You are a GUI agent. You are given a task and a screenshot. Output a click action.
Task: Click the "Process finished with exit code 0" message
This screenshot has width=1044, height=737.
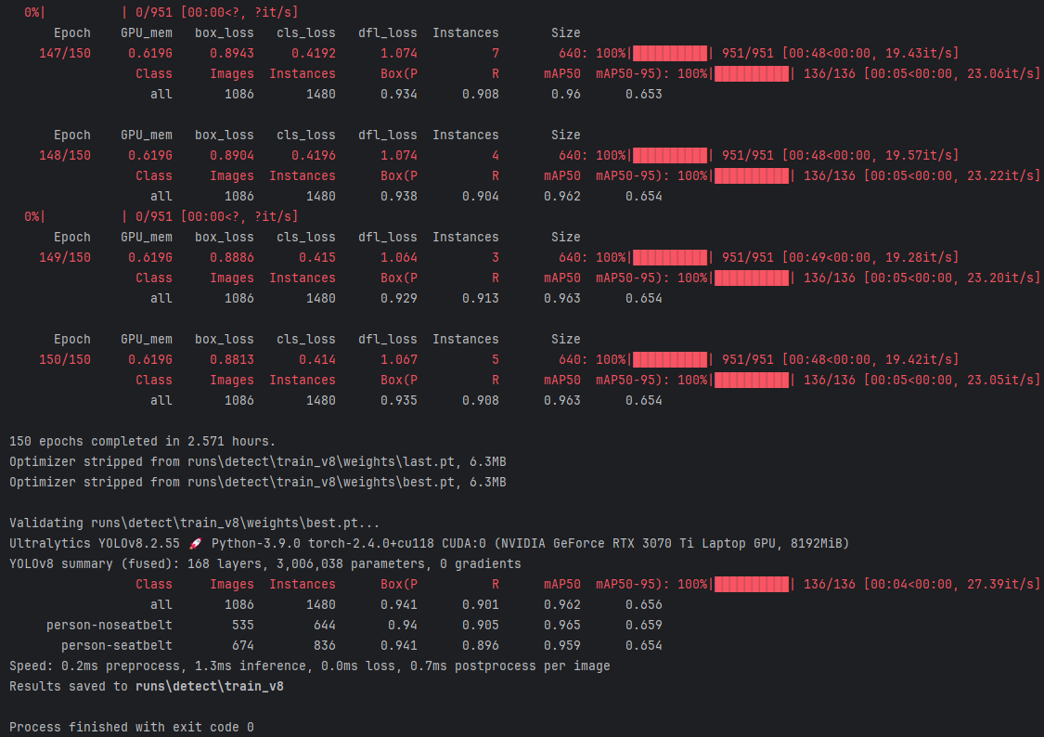(131, 727)
